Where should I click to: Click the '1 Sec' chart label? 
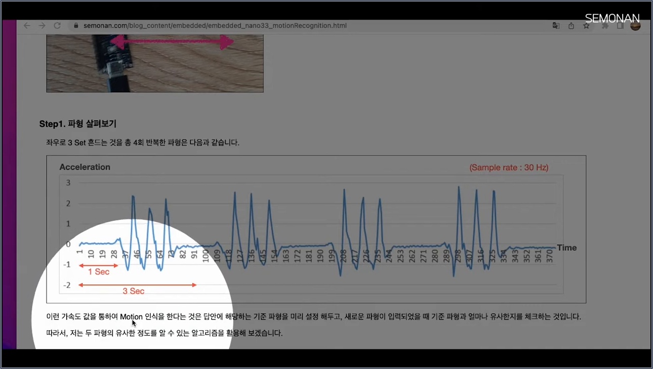99,272
